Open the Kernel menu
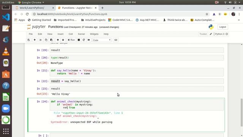Image resolution: width=243 pixels, height=137 pixels. (81, 34)
